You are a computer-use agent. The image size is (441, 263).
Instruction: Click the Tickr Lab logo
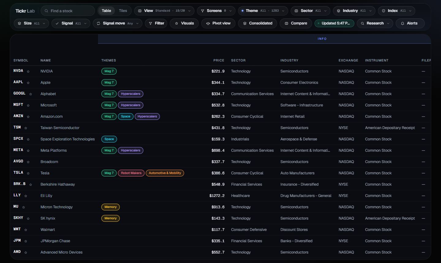click(x=25, y=11)
